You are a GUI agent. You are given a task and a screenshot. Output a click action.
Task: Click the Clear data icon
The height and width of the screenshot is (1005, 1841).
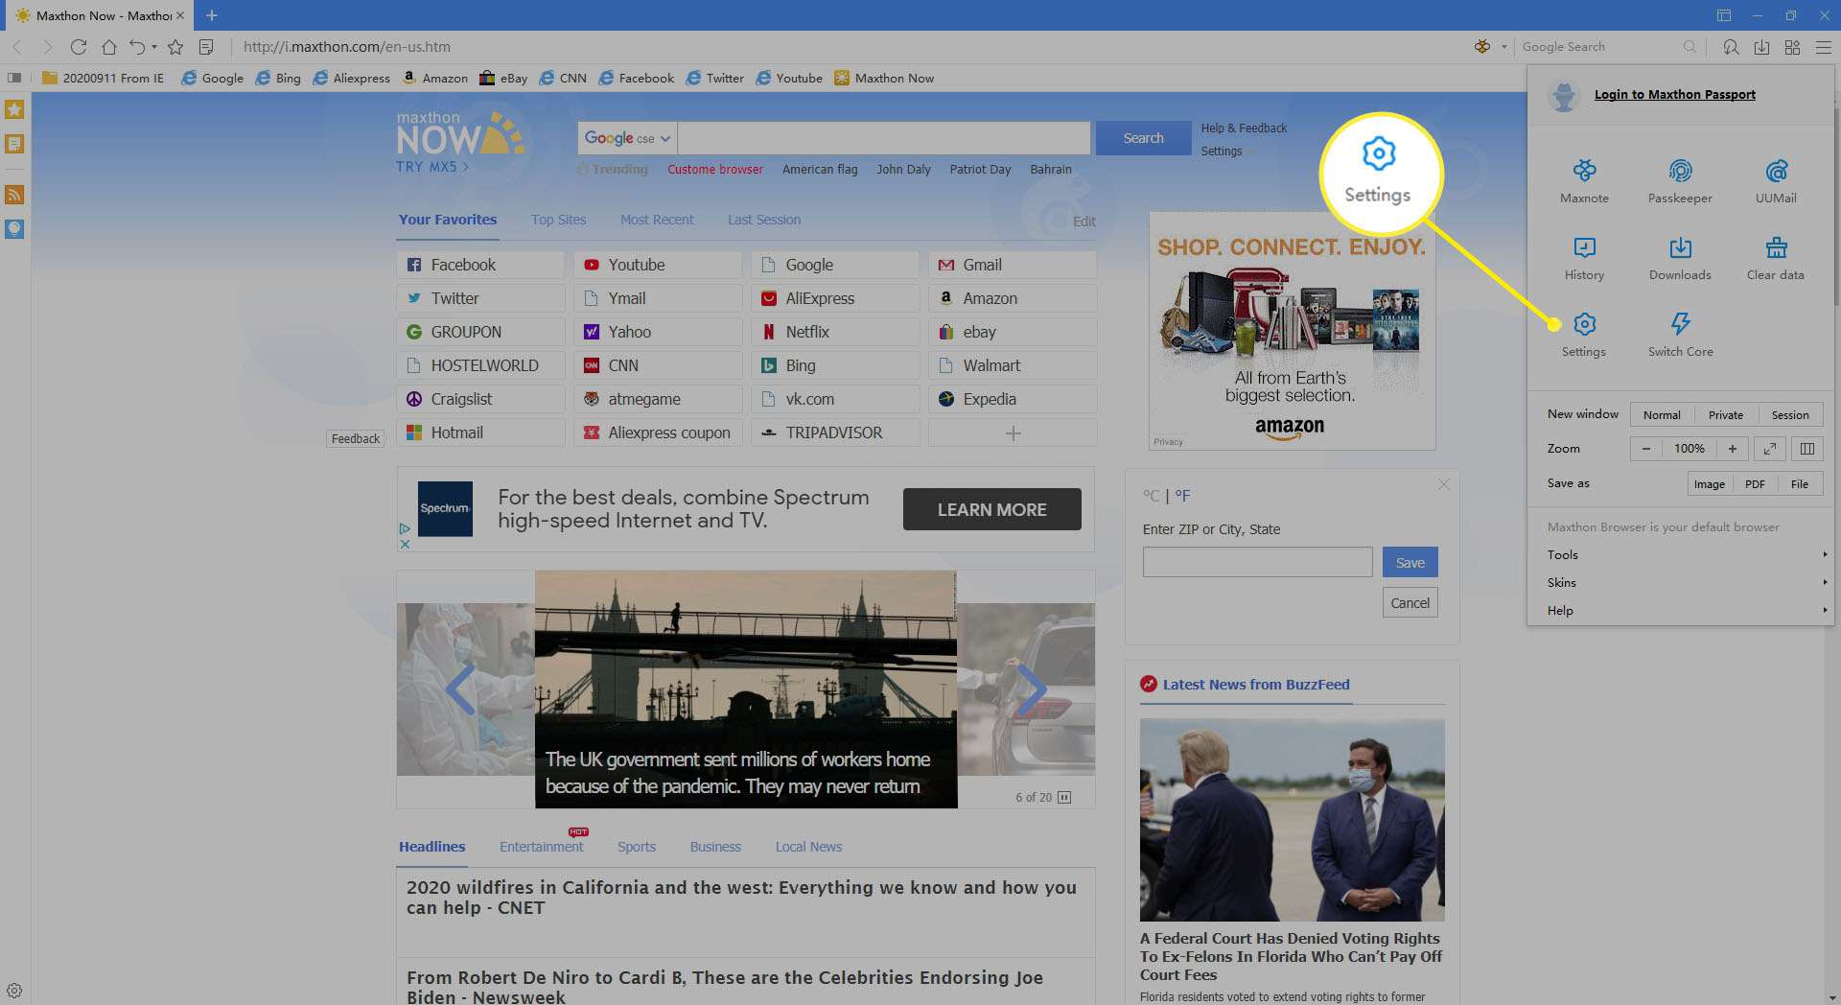pos(1776,248)
